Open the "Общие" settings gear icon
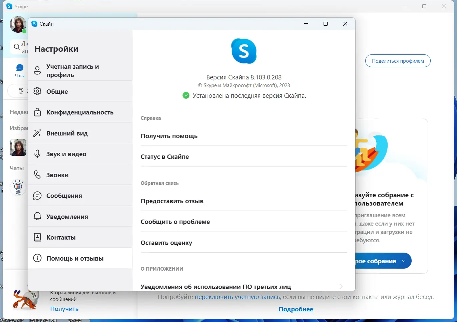This screenshot has height=322, width=457. (38, 91)
